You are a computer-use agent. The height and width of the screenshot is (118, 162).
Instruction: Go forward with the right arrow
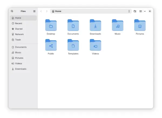click(x=47, y=11)
